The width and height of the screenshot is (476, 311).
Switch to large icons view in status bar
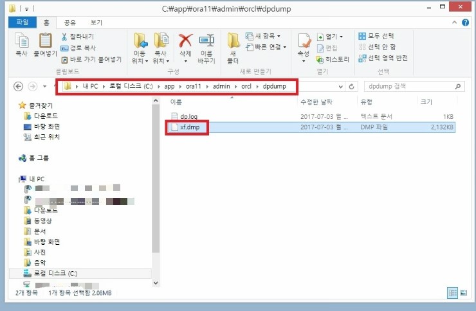click(462, 293)
